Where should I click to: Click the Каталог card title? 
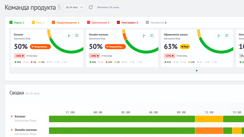tap(19, 34)
